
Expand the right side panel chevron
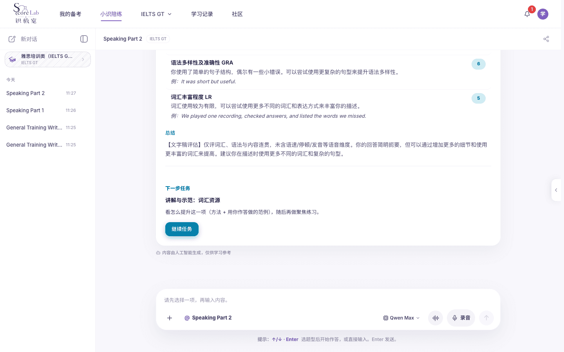coord(556,190)
